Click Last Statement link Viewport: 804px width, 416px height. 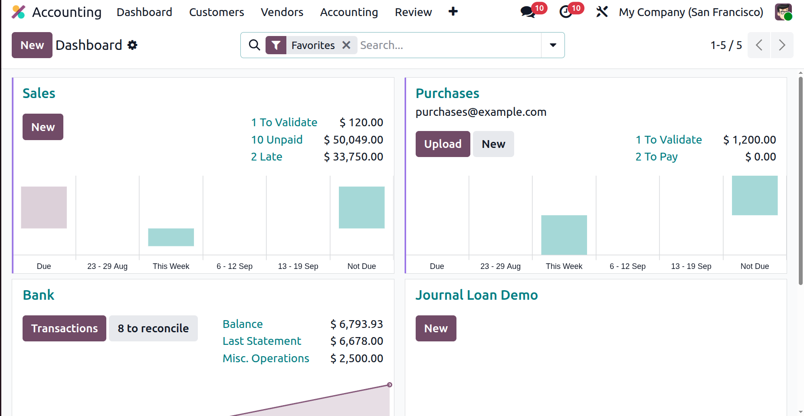click(x=262, y=341)
